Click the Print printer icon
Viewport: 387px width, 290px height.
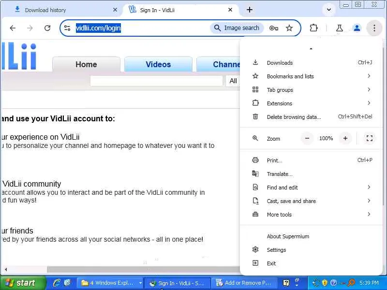pos(255,160)
